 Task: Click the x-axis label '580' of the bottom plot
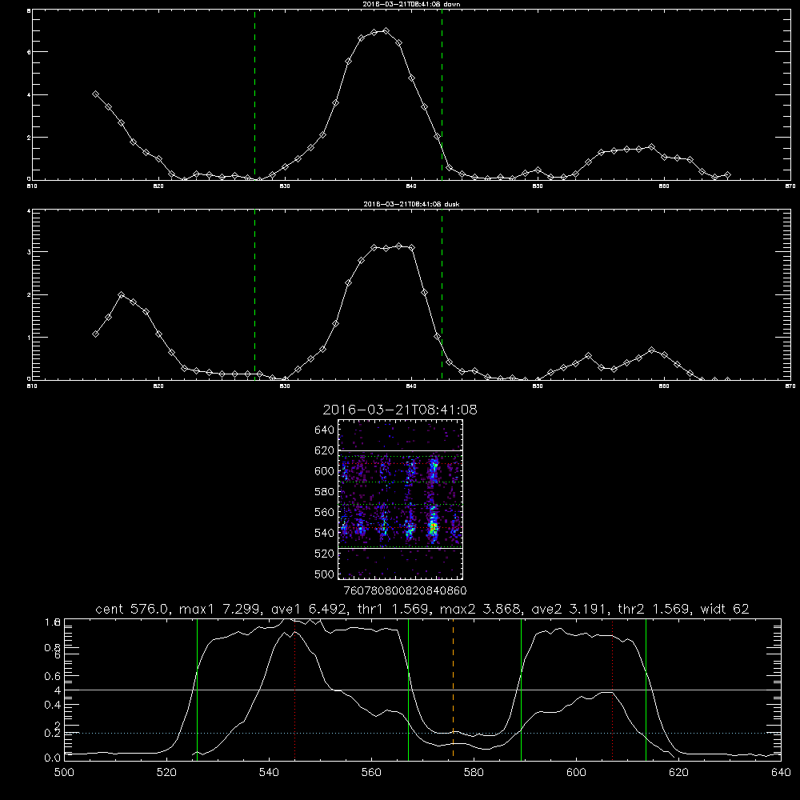point(474,773)
